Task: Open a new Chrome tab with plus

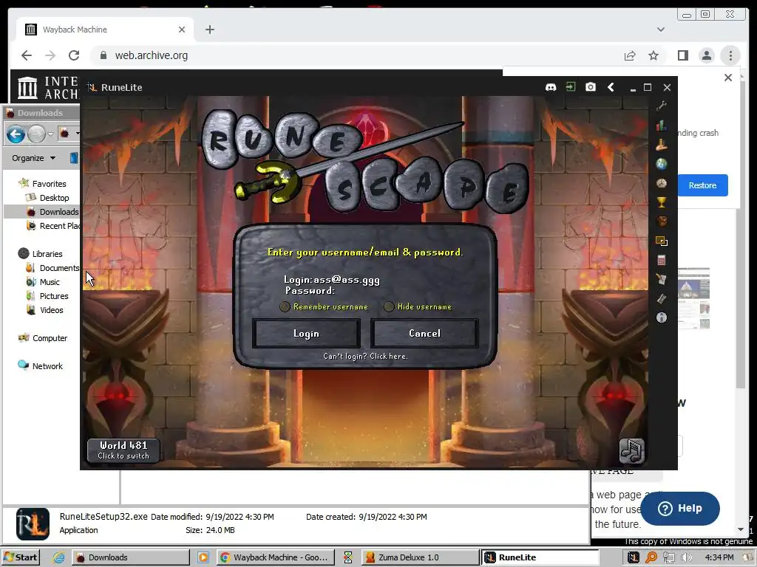Action: pyautogui.click(x=209, y=30)
